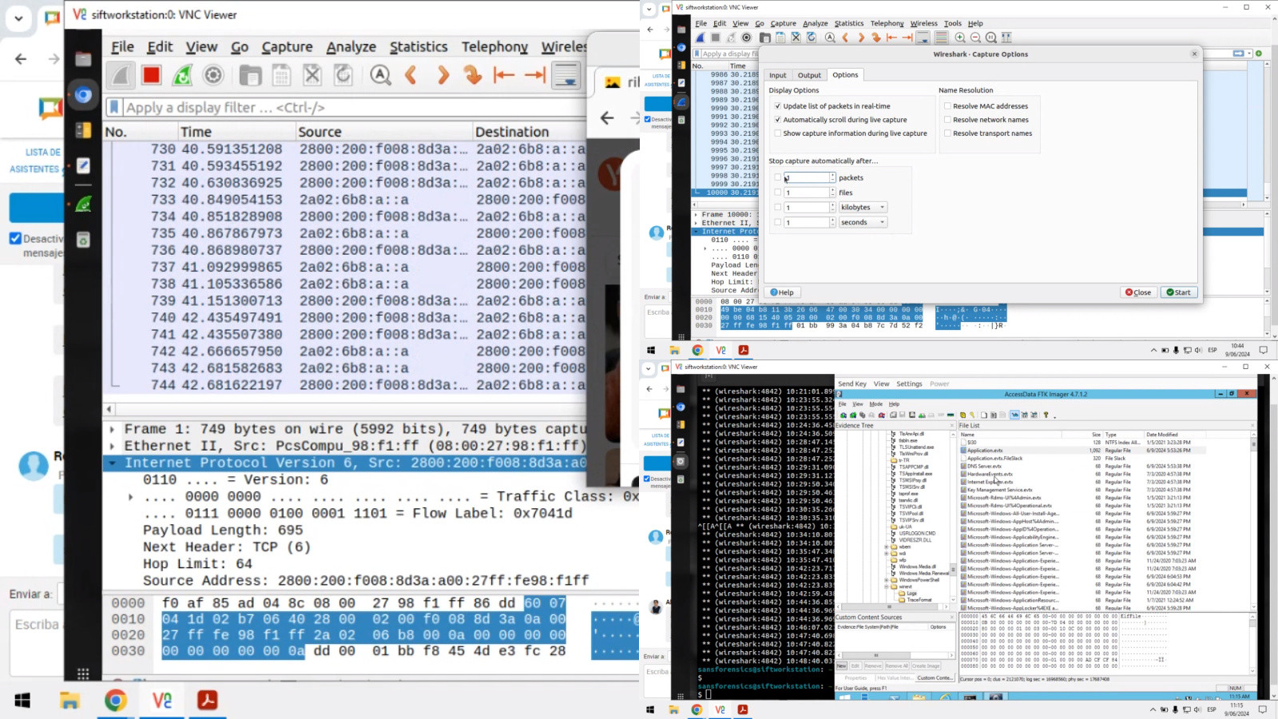Show applications grid in large window's dock

point(83,673)
